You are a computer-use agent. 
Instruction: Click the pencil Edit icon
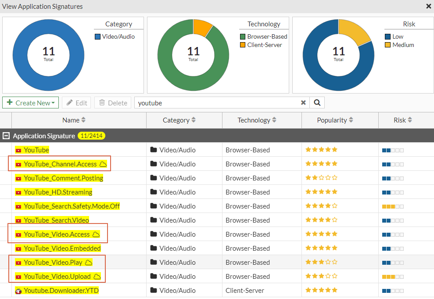pyautogui.click(x=69, y=102)
